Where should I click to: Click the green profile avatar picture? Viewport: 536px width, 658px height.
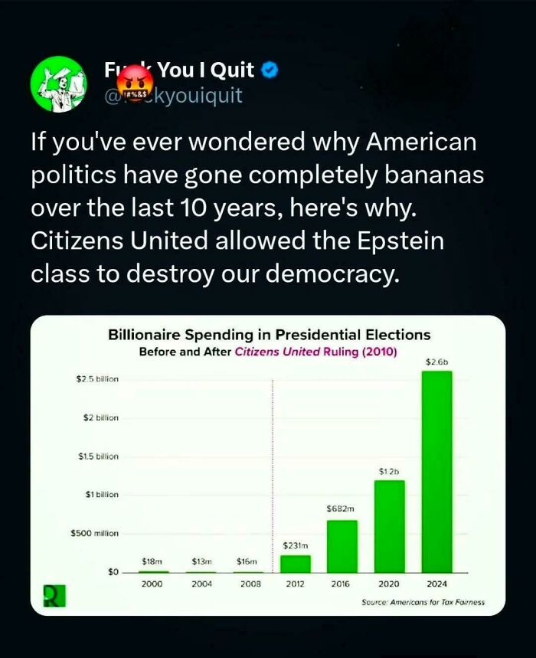[x=57, y=84]
